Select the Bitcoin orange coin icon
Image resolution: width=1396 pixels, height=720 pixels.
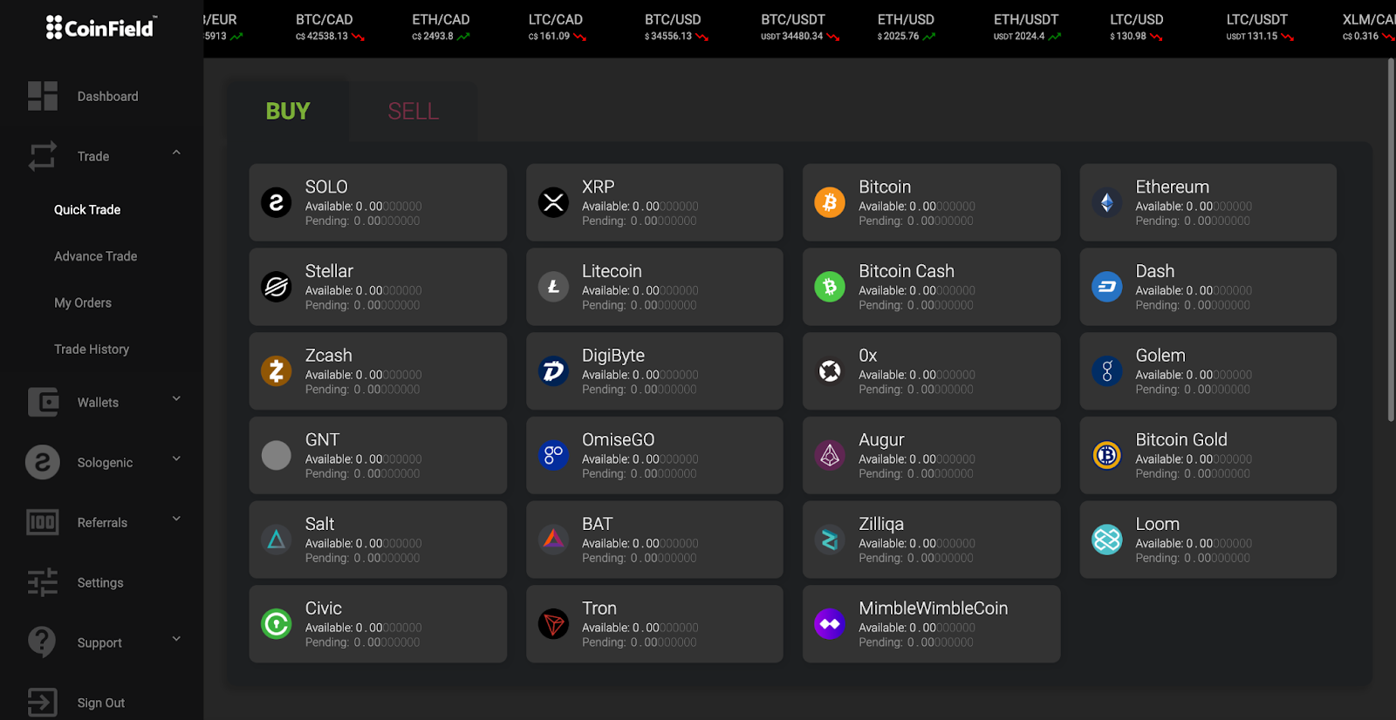(x=830, y=202)
